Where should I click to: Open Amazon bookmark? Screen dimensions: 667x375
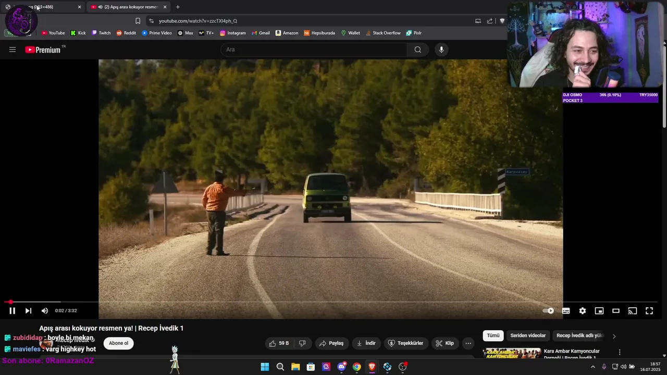287,33
